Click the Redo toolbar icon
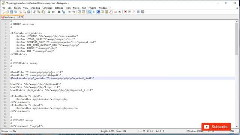This screenshot has height=135, width=240. (x=53, y=12)
